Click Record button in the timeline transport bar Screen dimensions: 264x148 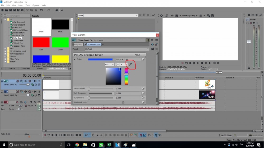click(x=45, y=135)
